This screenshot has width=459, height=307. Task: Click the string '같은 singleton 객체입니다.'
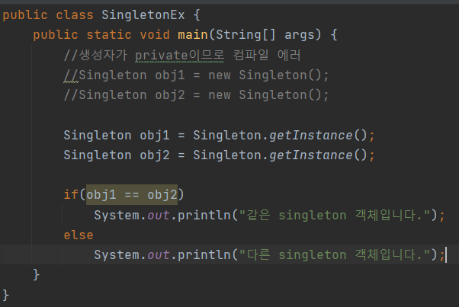click(x=334, y=215)
